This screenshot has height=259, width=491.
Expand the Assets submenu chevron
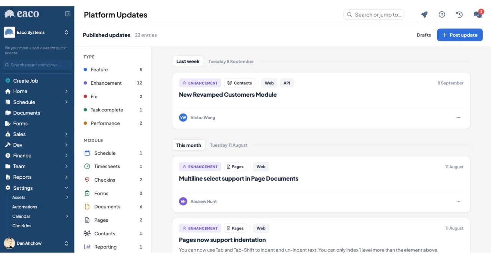coord(67,197)
